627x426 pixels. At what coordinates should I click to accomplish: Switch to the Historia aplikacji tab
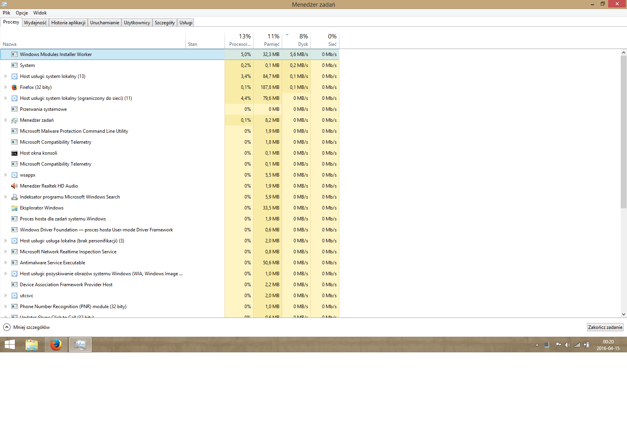[x=68, y=23]
